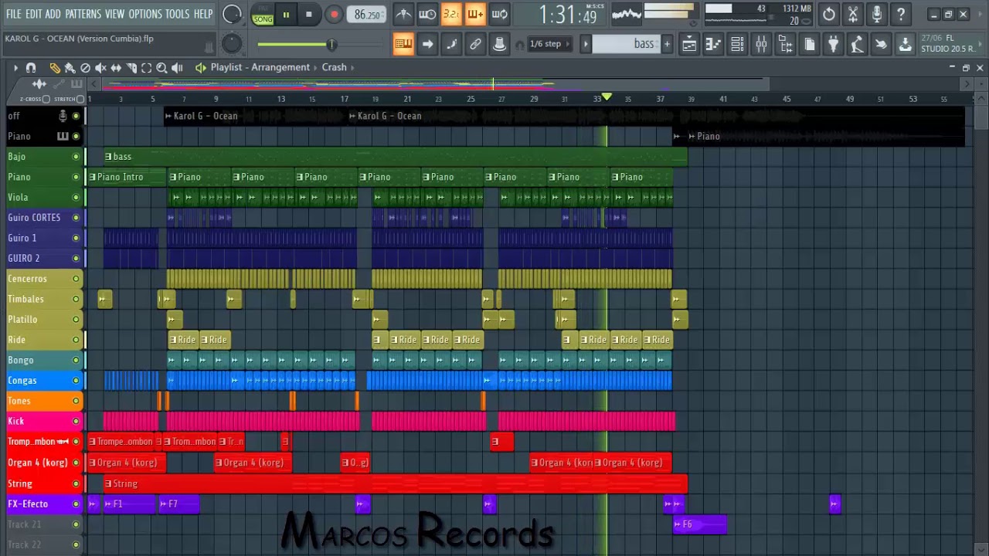Open the Playlist view icon
Viewport: 989px width, 556px height.
[x=689, y=44]
